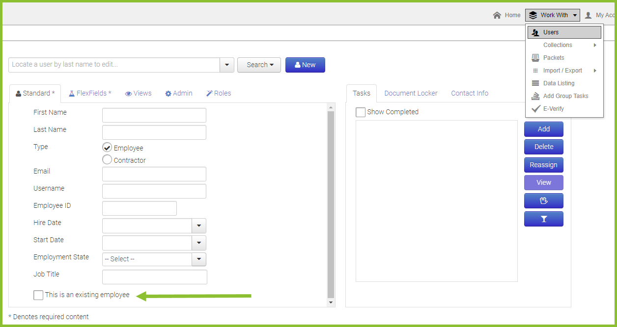Choose Data Listing from the menu

[x=564, y=83]
